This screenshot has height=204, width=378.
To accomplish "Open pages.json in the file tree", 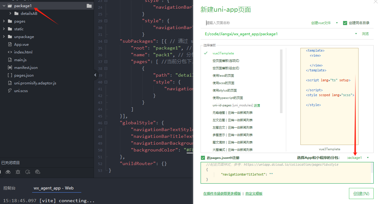I will [x=24, y=75].
